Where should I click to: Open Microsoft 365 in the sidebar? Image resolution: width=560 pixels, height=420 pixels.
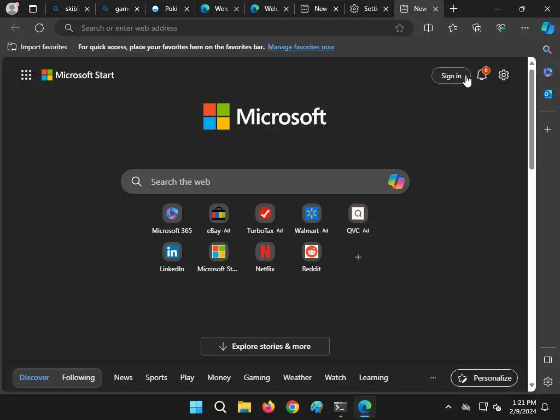(x=547, y=72)
